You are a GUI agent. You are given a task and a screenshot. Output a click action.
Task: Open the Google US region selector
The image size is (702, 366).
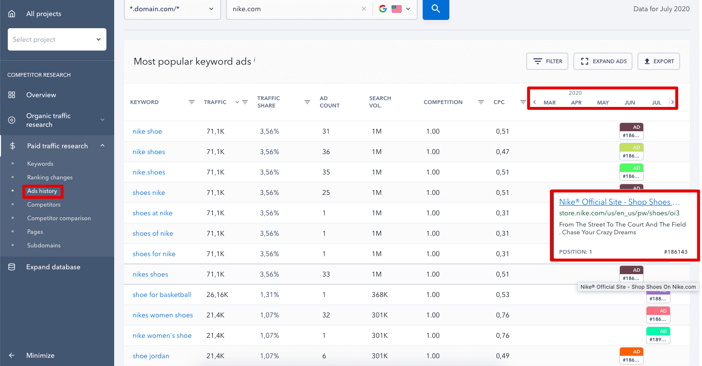click(x=395, y=9)
